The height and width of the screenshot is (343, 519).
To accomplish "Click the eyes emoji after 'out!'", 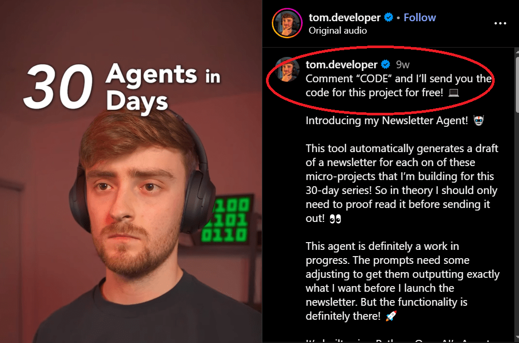I will (335, 218).
